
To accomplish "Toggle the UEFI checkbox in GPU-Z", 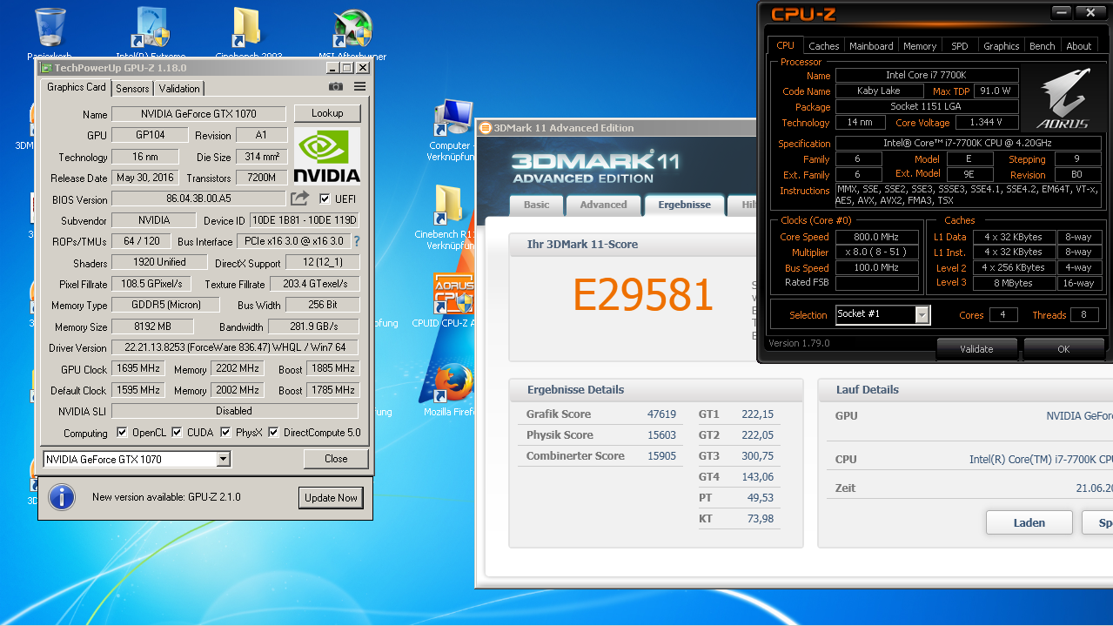I will coord(325,199).
